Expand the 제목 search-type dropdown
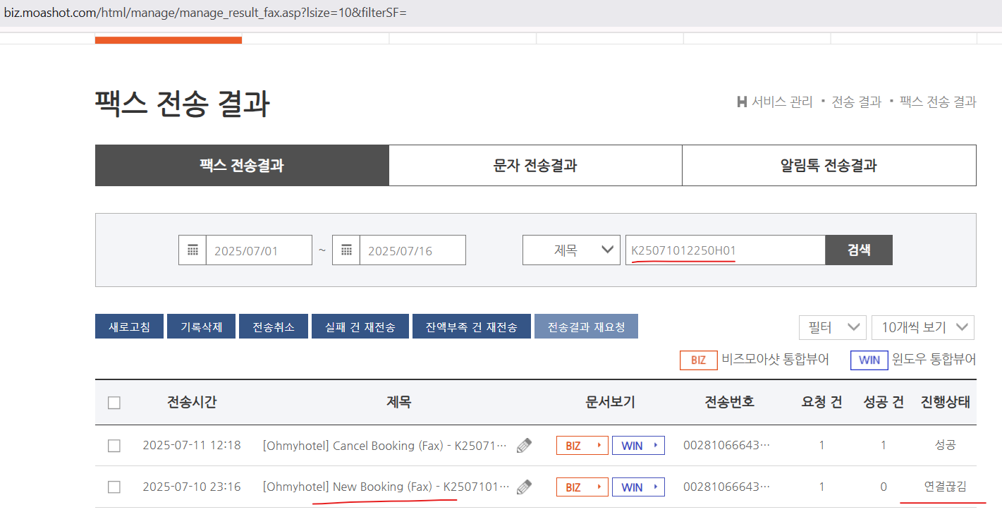The height and width of the screenshot is (524, 1002). [x=571, y=250]
